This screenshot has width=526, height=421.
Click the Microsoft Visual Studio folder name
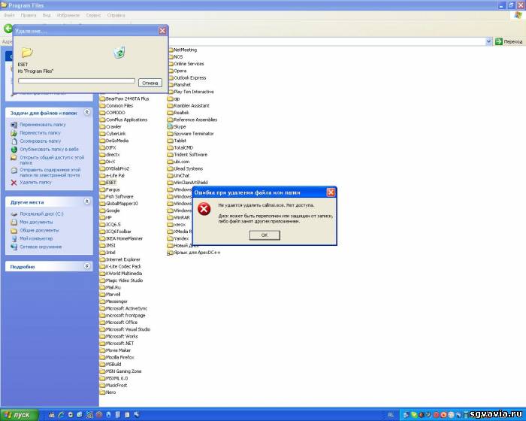(128, 329)
